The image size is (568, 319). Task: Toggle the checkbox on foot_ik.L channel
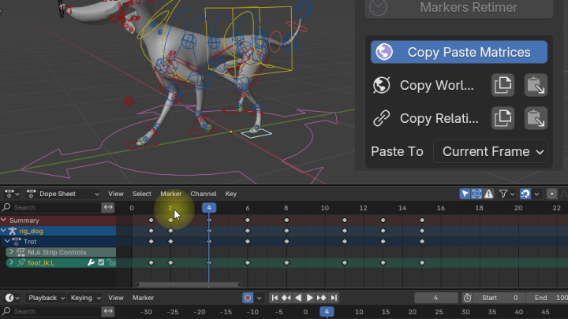point(101,262)
